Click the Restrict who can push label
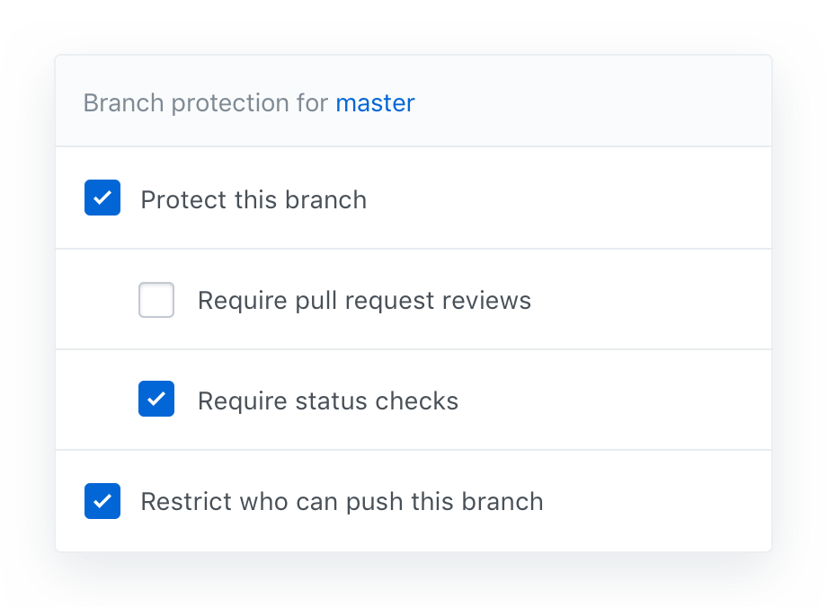Screen dimensions: 827x607 coord(342,502)
